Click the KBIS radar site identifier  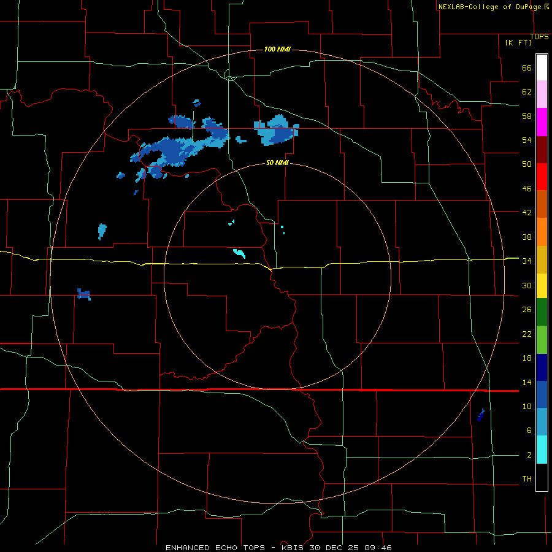tap(294, 548)
